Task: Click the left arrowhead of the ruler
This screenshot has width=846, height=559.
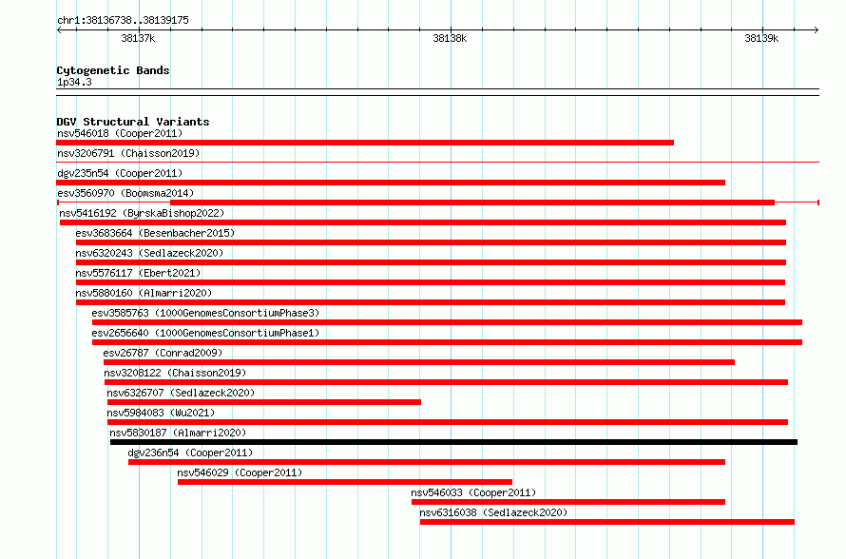Action: [59, 29]
